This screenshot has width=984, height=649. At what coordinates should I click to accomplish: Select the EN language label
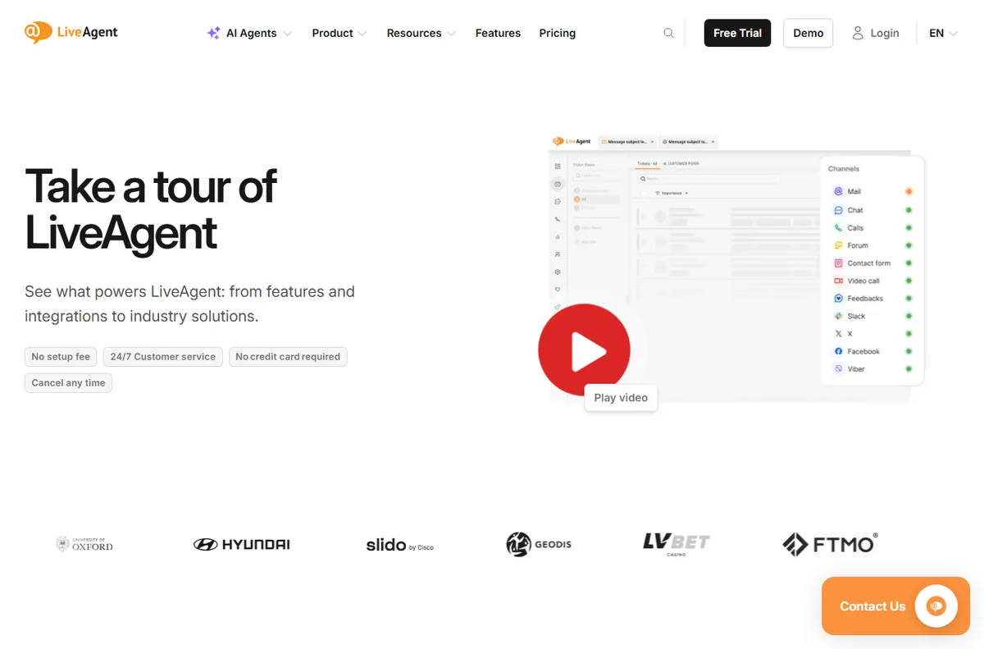[936, 33]
